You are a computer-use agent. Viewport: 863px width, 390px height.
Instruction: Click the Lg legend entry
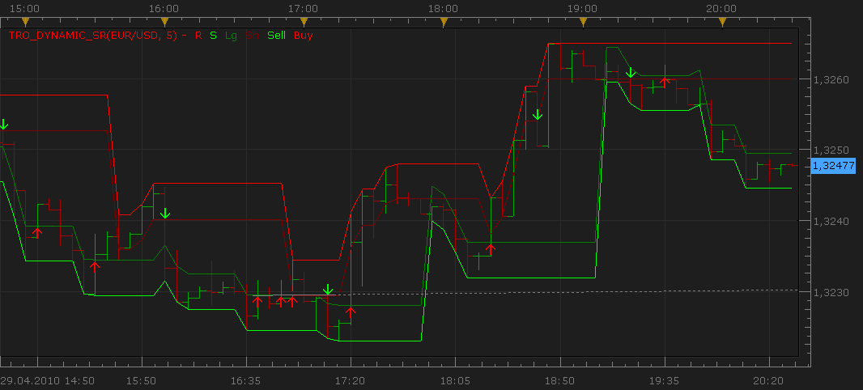(232, 36)
